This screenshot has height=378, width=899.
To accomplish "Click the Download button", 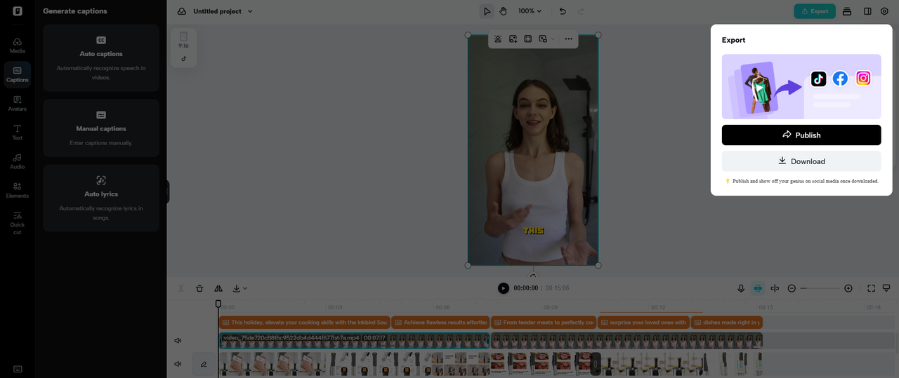I will click(x=801, y=161).
